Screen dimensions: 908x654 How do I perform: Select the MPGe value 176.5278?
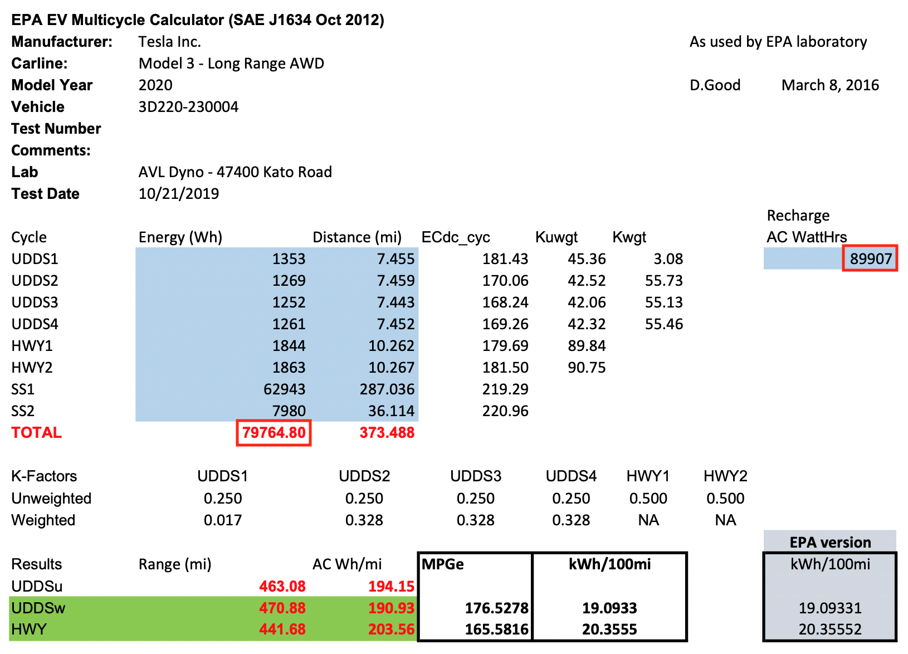tap(496, 608)
